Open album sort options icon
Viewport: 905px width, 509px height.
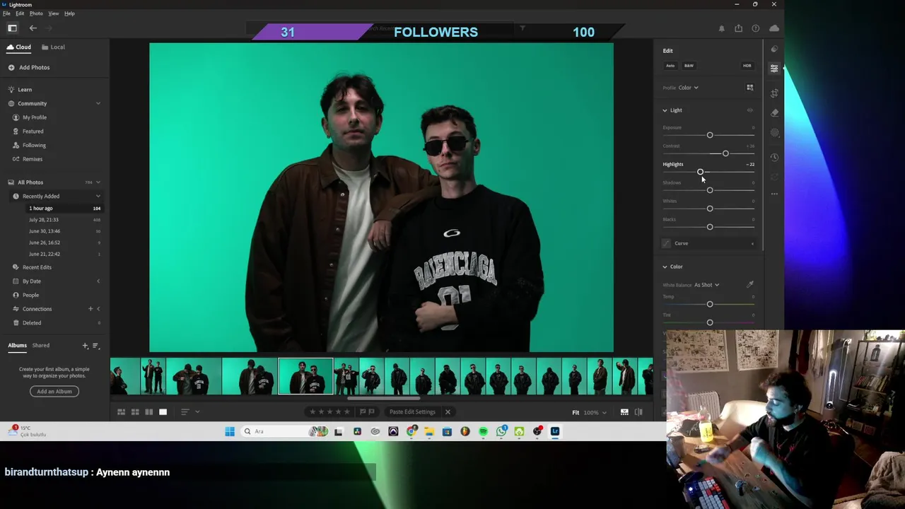click(x=95, y=346)
